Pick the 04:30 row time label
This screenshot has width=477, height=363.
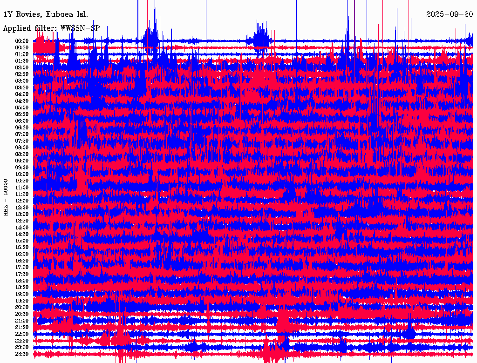pos(22,101)
